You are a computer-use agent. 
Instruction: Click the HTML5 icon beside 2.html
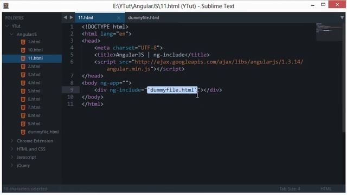click(23, 66)
